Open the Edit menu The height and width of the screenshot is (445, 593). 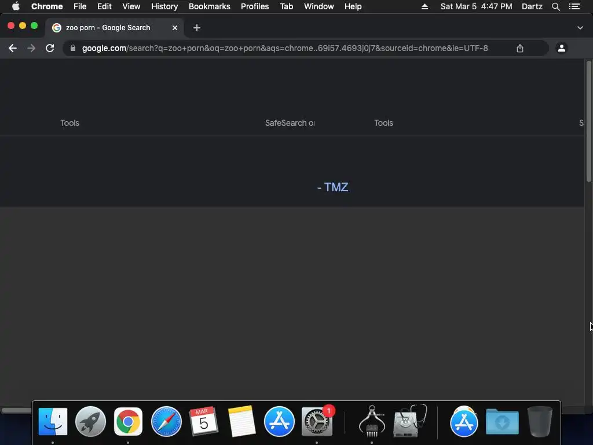(x=104, y=6)
